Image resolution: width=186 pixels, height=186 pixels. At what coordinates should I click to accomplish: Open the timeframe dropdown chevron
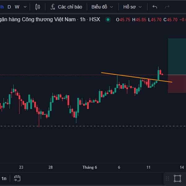point(25,7)
